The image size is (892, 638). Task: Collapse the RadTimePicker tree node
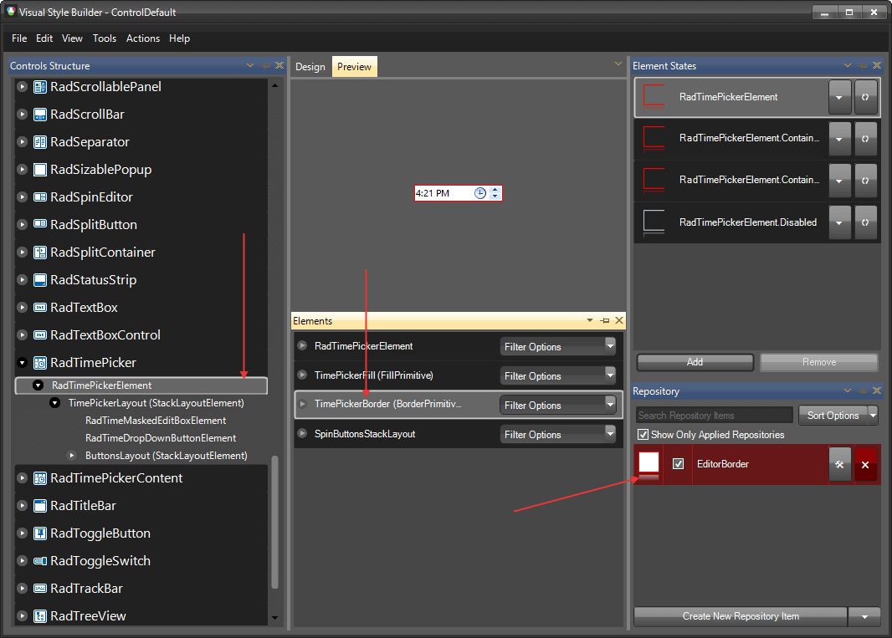coord(21,363)
